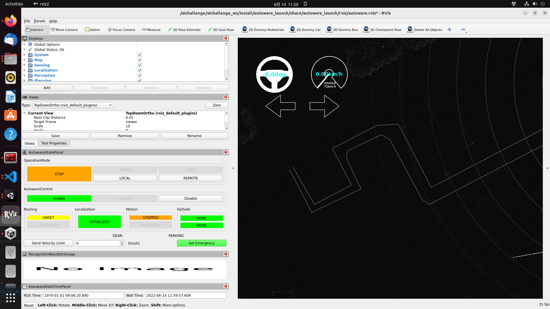The image size is (550, 309).
Task: Click the Zero view button
Action: pos(217,105)
